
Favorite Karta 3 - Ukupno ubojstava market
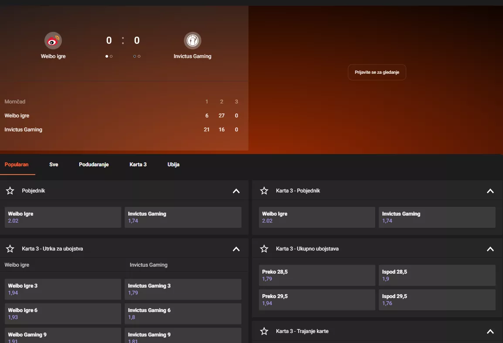coord(264,249)
